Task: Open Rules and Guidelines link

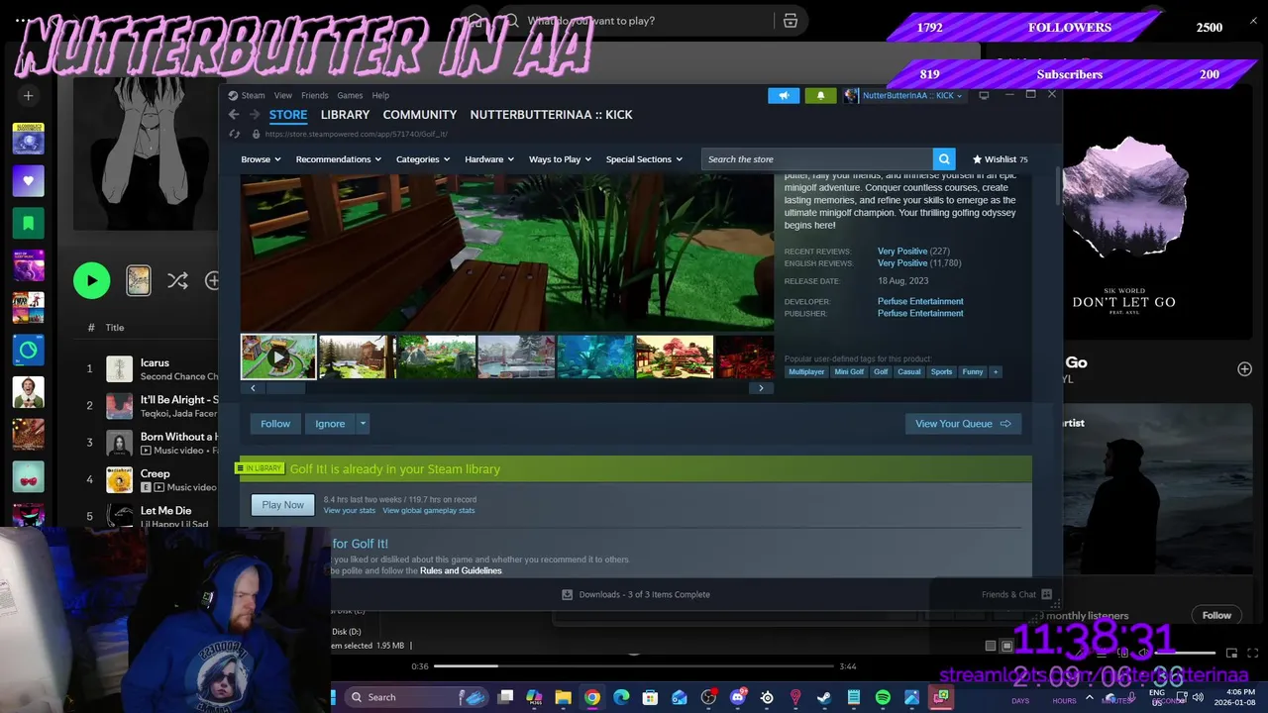Action: (x=461, y=571)
